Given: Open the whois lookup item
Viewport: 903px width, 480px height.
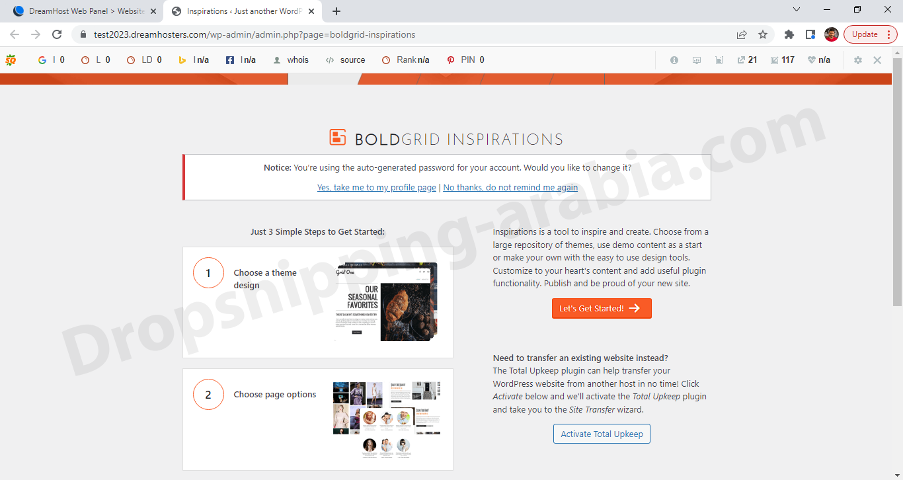Looking at the screenshot, I should (290, 60).
